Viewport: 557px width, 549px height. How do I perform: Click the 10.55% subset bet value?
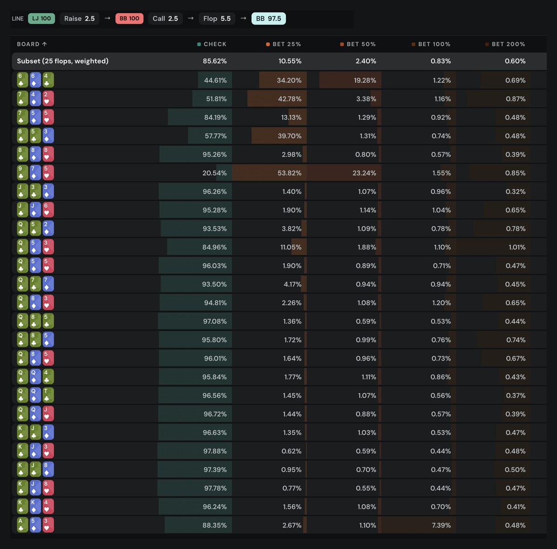[290, 61]
